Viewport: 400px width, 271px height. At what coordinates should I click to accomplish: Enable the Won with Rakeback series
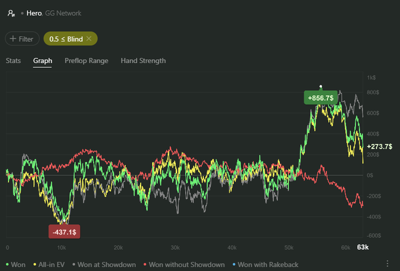(265, 265)
